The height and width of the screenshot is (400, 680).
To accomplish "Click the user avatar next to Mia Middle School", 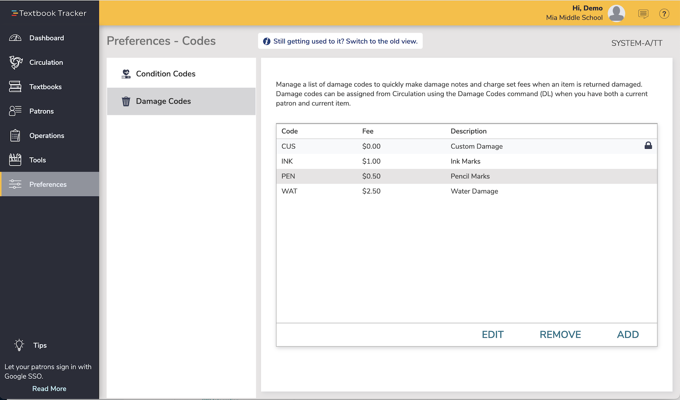I will click(616, 13).
